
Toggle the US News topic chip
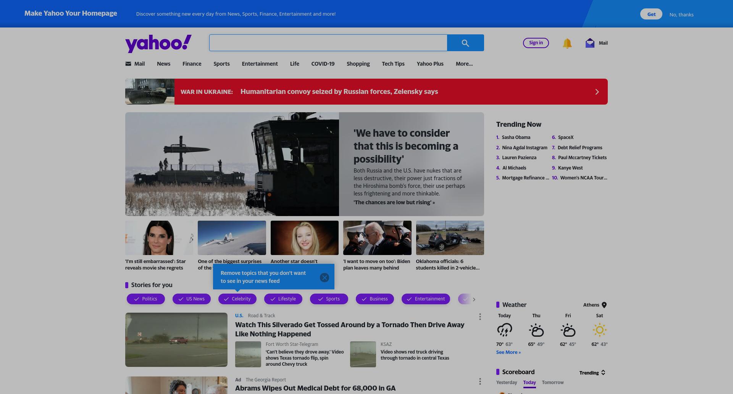pos(192,299)
